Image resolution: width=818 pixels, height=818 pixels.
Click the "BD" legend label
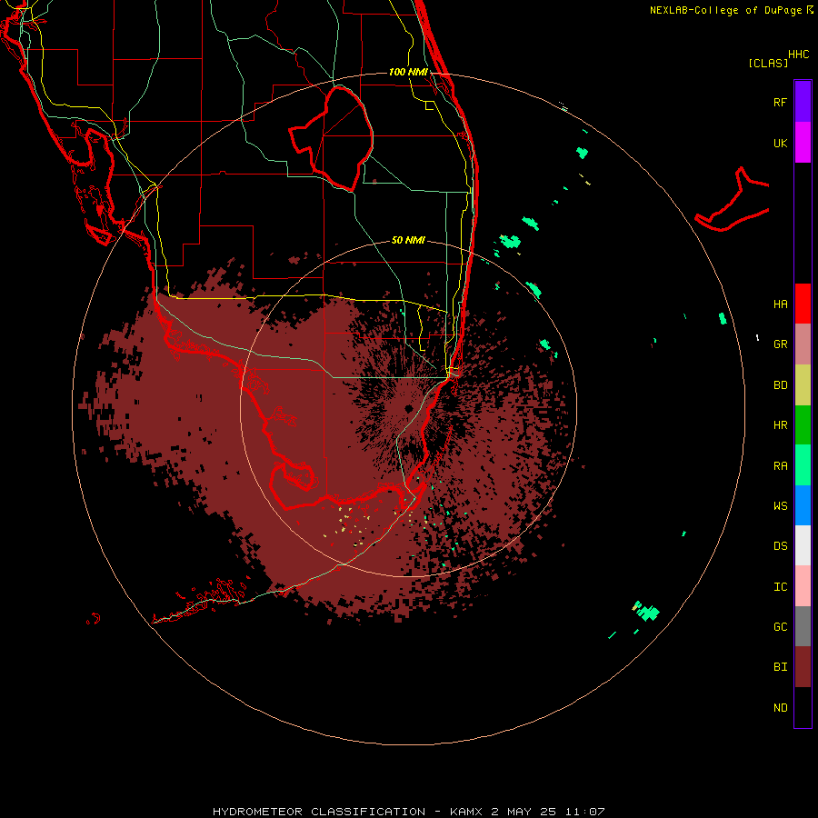(x=780, y=385)
